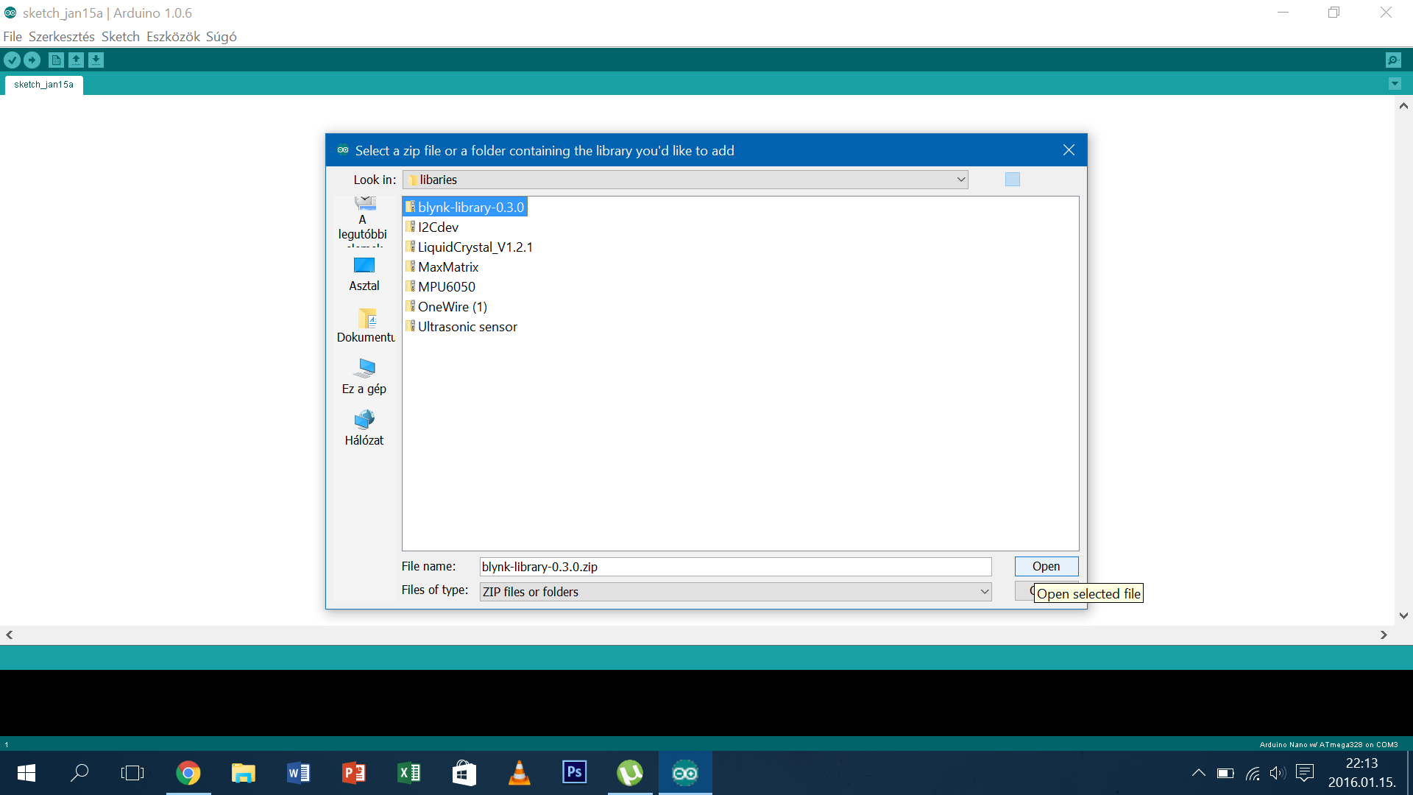Open the Eszközök menu
1413x795 pixels.
click(173, 37)
